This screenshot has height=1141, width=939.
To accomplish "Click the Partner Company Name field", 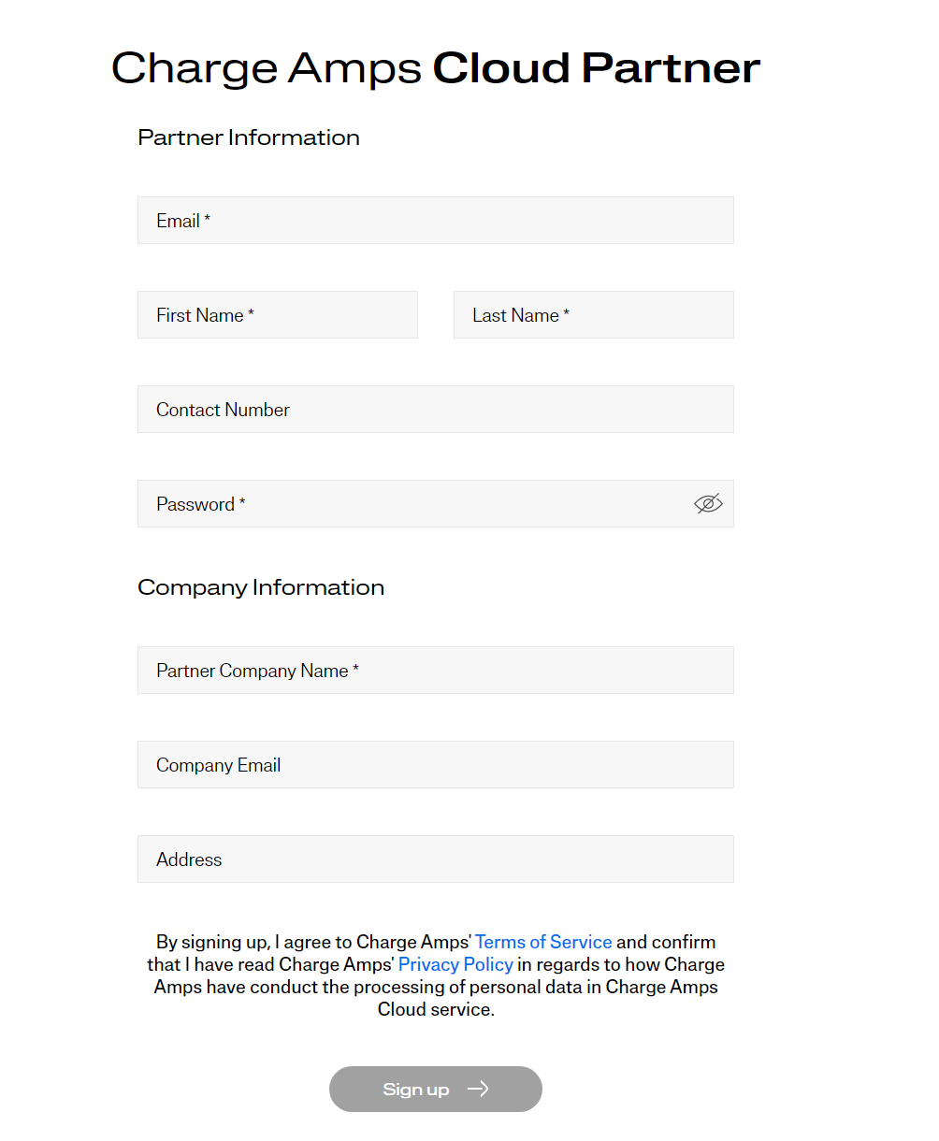I will [x=435, y=671].
